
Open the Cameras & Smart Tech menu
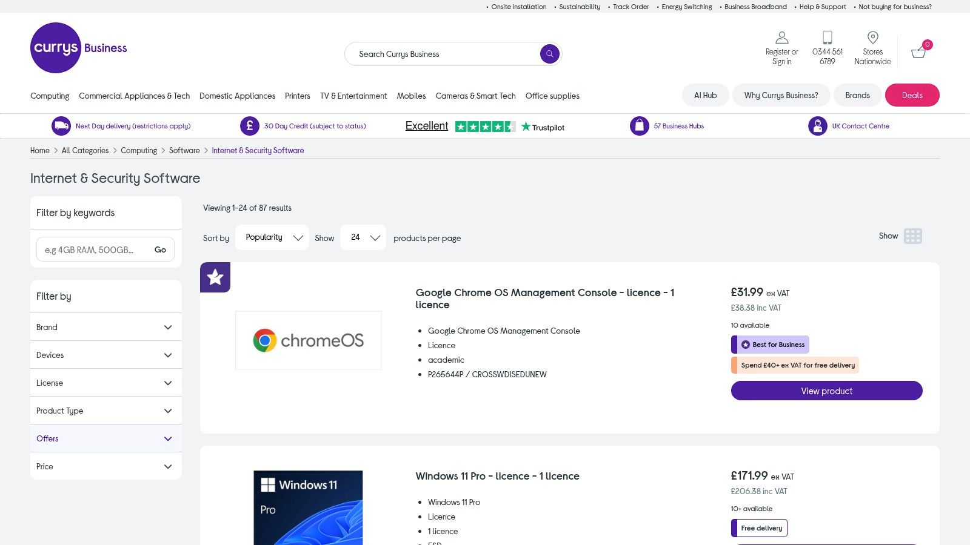pyautogui.click(x=476, y=96)
